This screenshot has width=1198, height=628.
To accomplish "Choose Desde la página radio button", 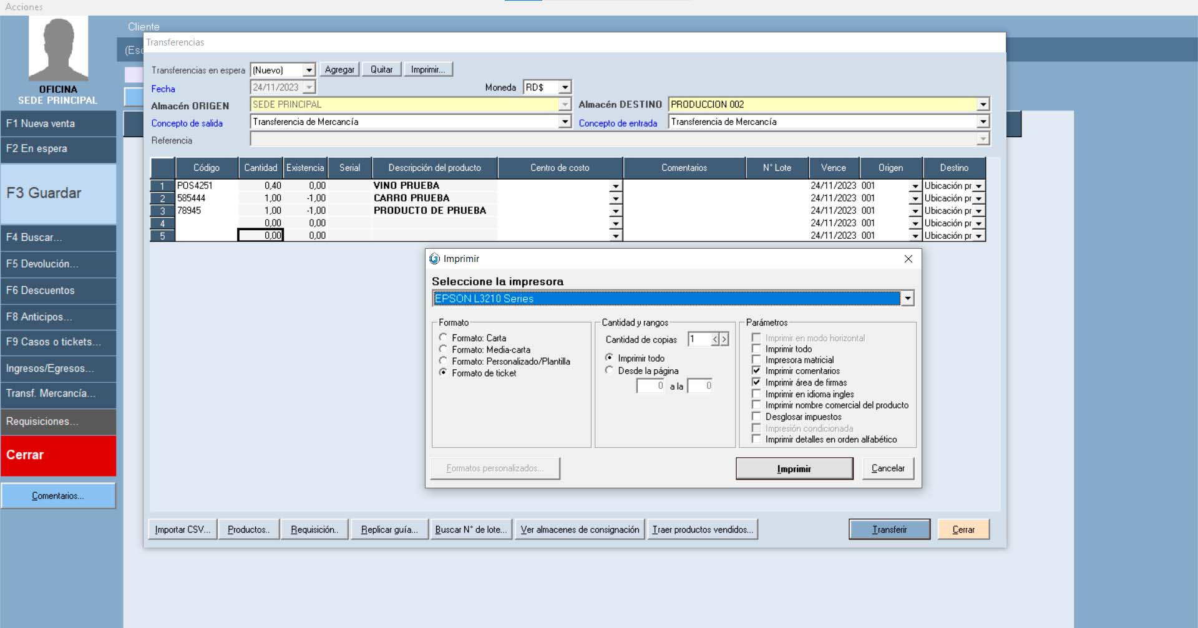I will (610, 370).
